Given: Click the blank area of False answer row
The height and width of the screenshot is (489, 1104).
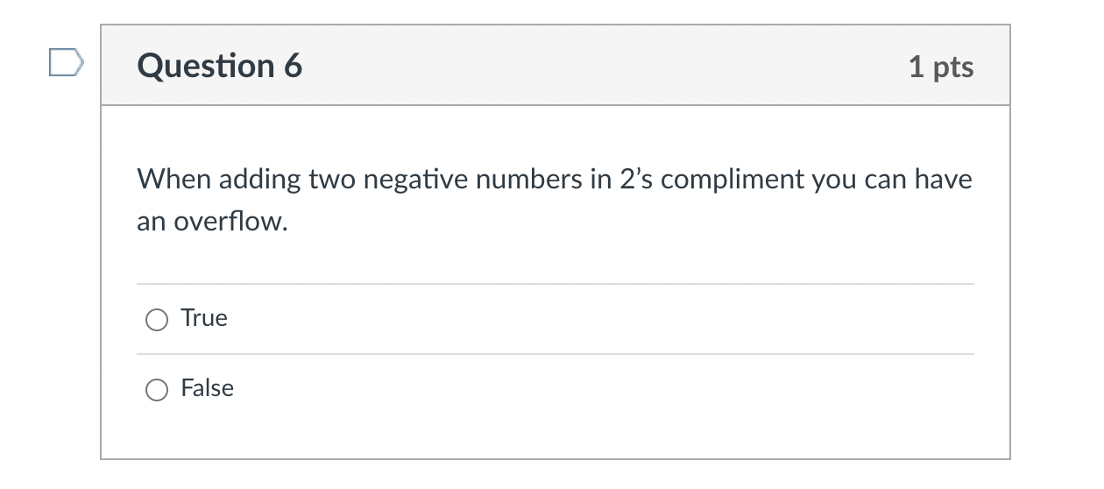Looking at the screenshot, I should pyautogui.click(x=605, y=389).
